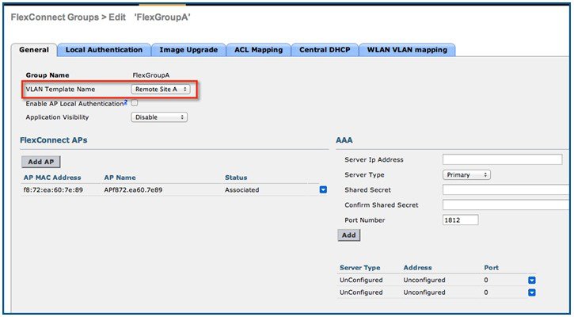Enable AP Local Authentication checkbox
This screenshot has height=317, width=574.
[x=135, y=103]
